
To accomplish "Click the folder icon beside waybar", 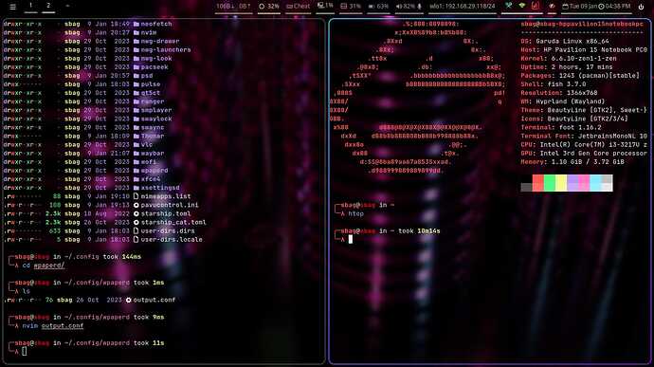I will pos(136,154).
